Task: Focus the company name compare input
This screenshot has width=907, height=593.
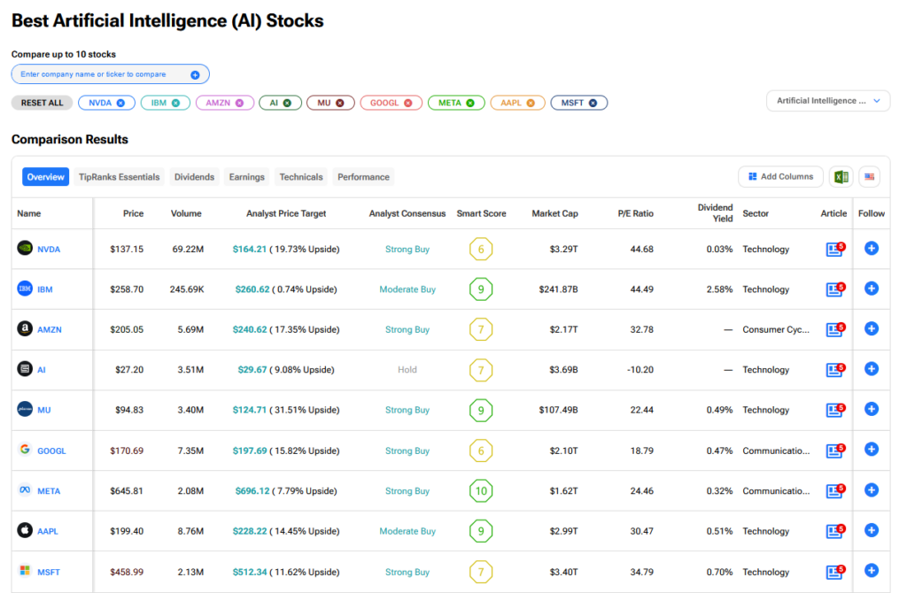Action: (x=110, y=74)
